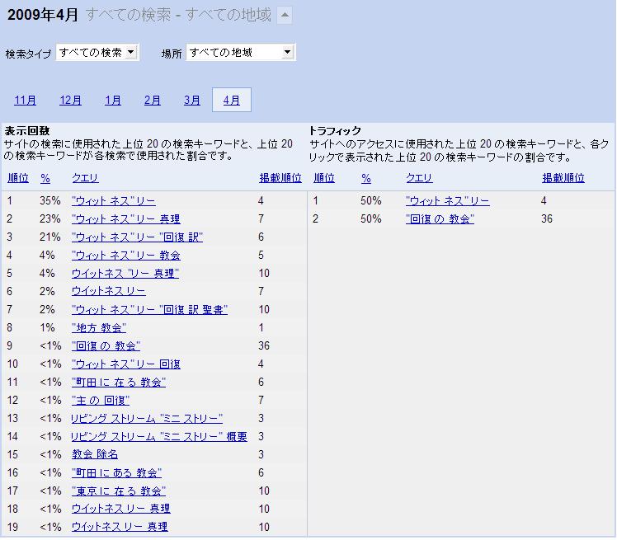
Task: Open rank 2 query "ウィットネス"リー 真理 (23%)
Action: pos(126,219)
